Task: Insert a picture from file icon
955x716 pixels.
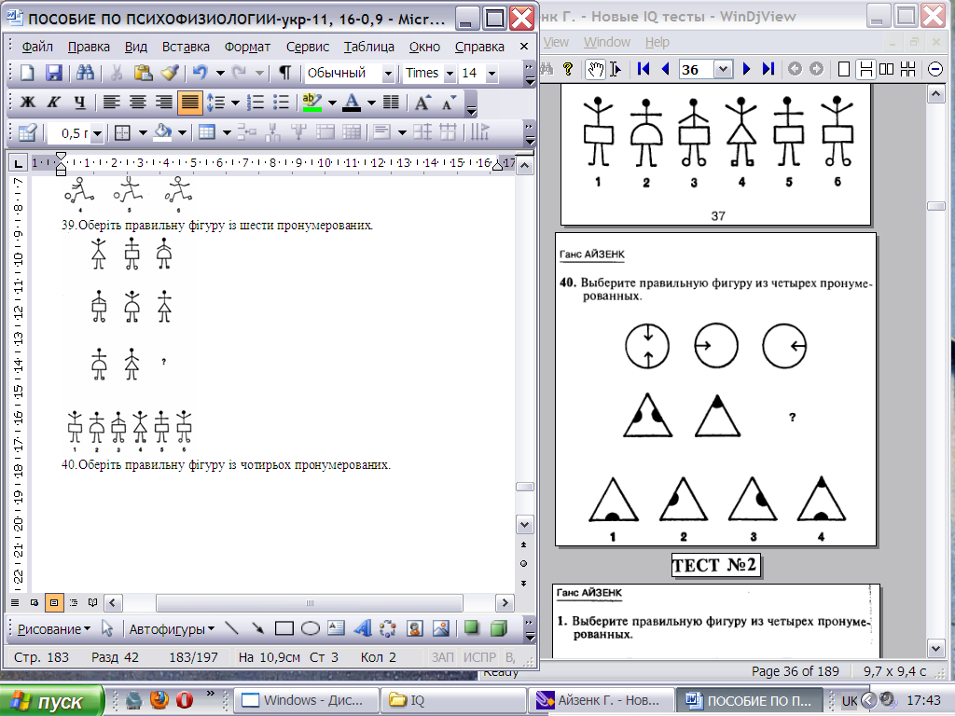Action: pyautogui.click(x=441, y=628)
